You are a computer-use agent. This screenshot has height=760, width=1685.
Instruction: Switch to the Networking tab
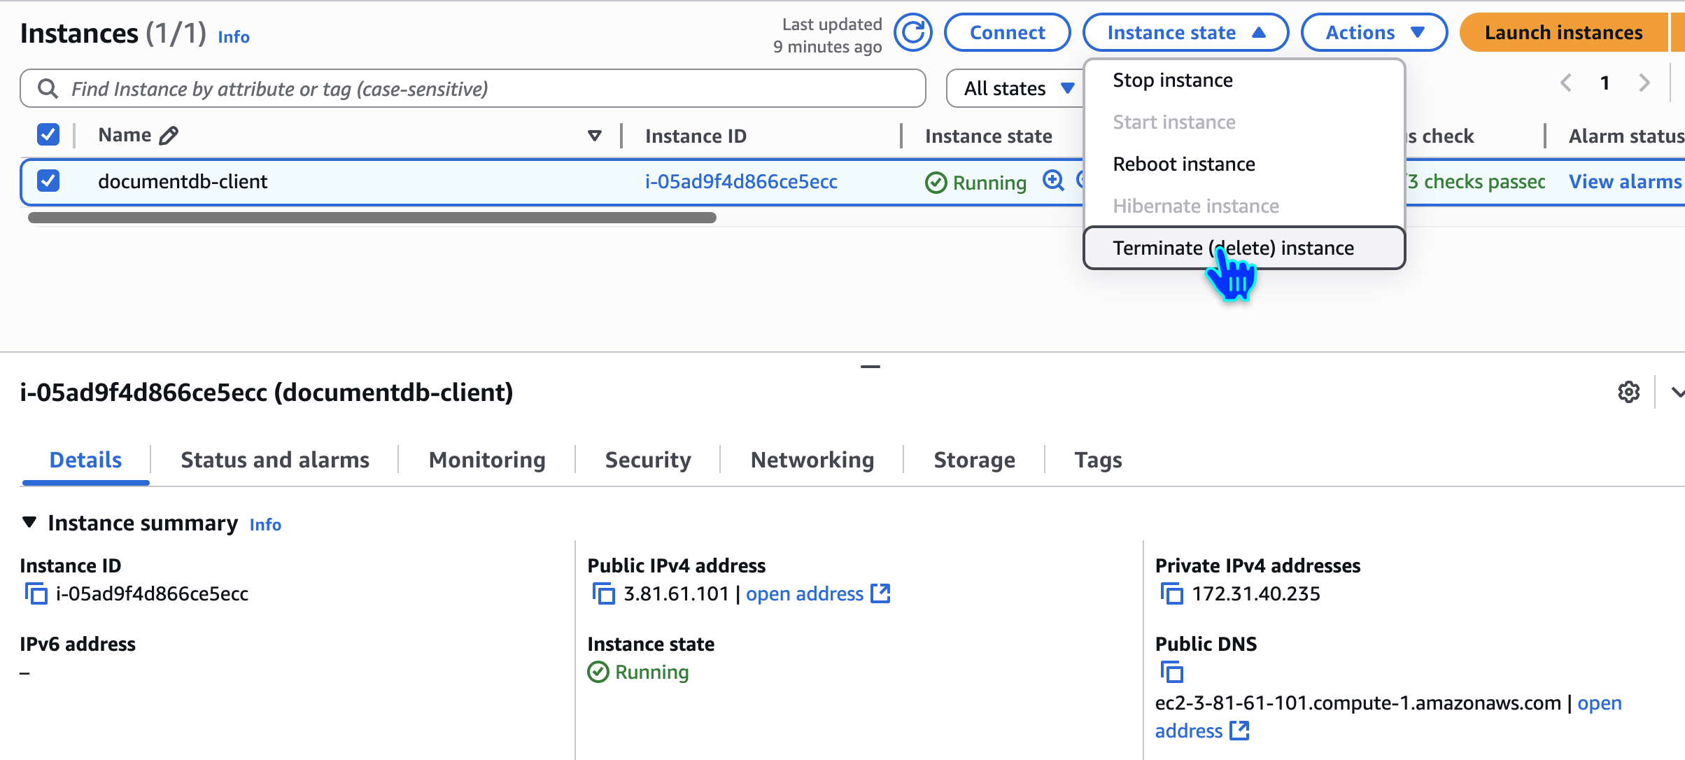pyautogui.click(x=812, y=460)
